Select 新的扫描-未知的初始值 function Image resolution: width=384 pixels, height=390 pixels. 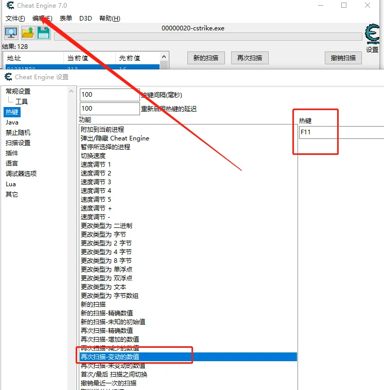[188, 322]
